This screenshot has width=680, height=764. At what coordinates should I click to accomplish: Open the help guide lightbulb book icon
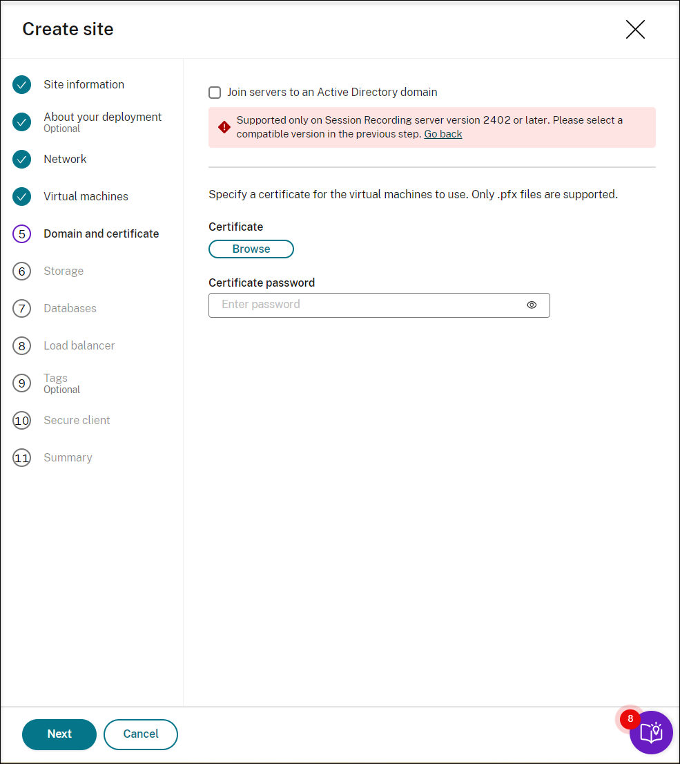coord(651,732)
